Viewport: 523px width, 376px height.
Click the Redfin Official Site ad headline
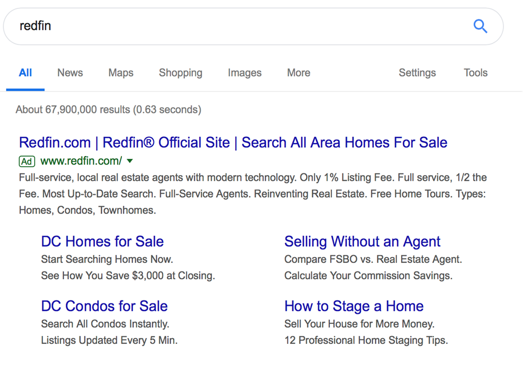pyautogui.click(x=233, y=143)
